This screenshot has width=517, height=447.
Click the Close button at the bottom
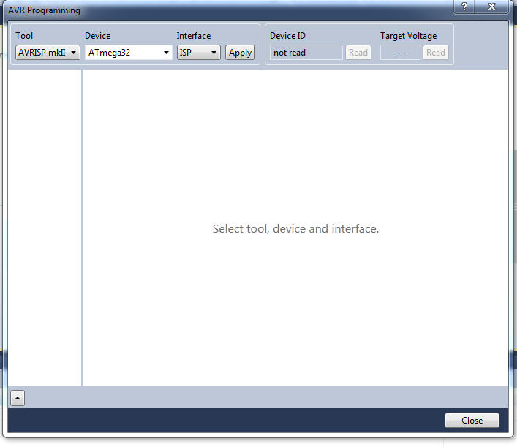pos(472,420)
